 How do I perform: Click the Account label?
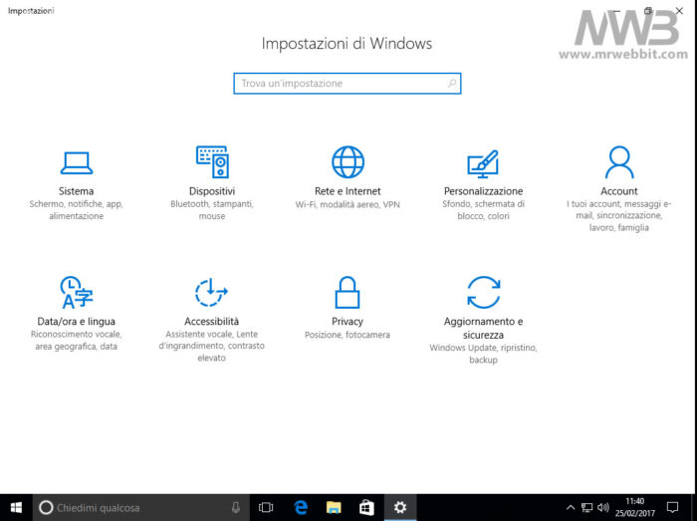click(619, 191)
